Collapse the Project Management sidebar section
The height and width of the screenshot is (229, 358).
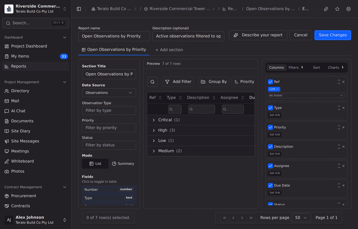point(65,82)
